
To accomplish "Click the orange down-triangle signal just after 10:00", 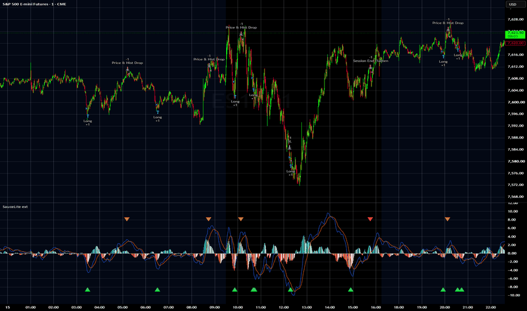I will (241, 219).
